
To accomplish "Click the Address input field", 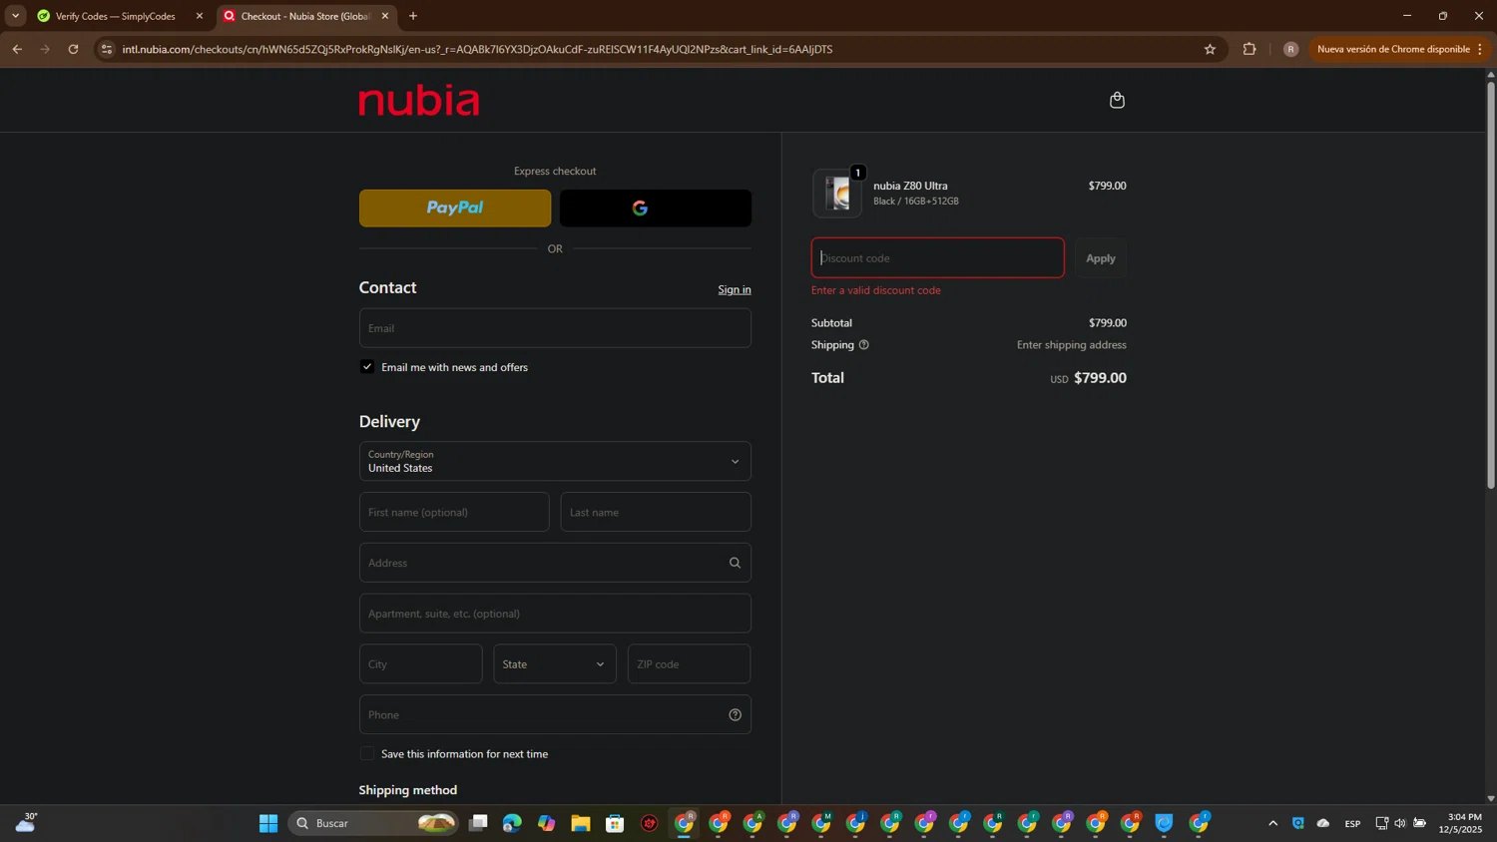I will tap(555, 563).
